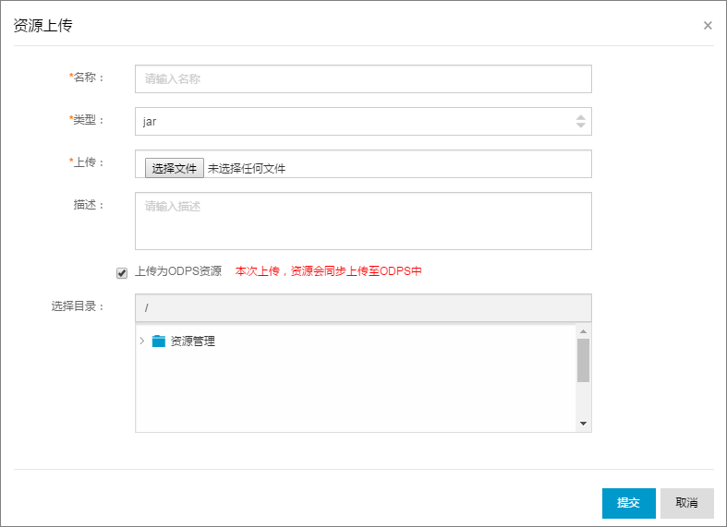This screenshot has height=527, width=727.
Task: Click the directory list scrollbar thumb
Action: (x=583, y=360)
